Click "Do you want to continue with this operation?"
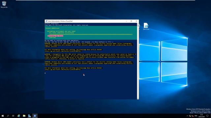 [x=62, y=40]
